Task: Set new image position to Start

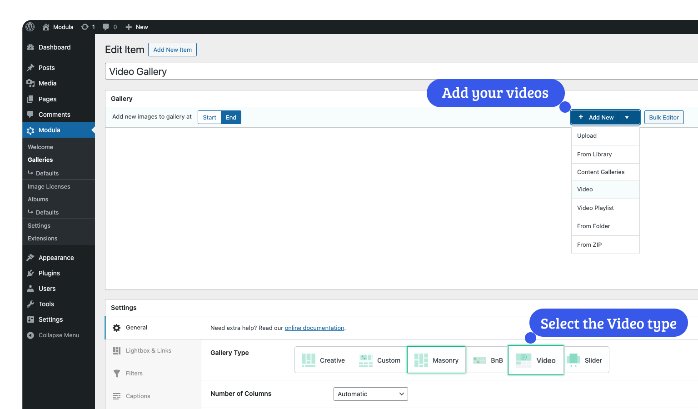Action: (x=209, y=117)
